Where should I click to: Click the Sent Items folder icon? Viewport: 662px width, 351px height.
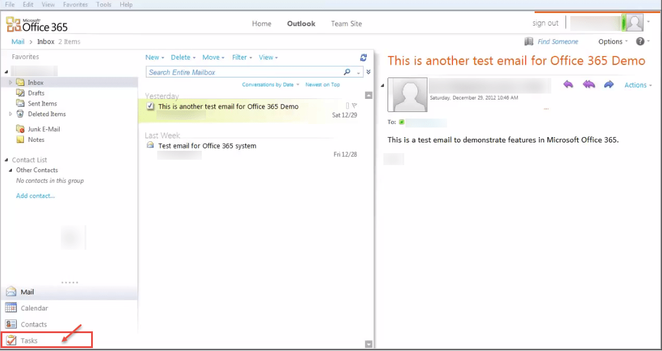(20, 103)
